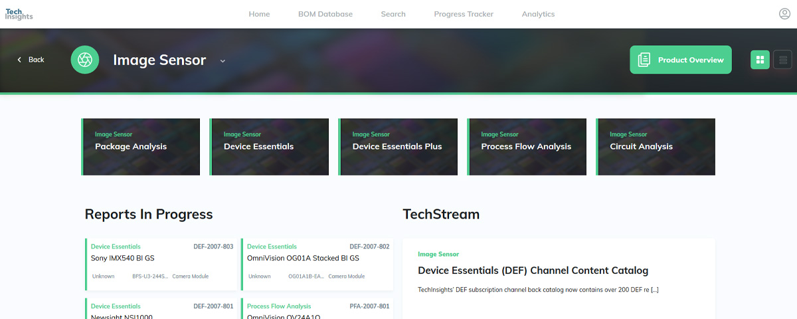Open the Package Analysis tile
The height and width of the screenshot is (319, 797).
tap(141, 147)
